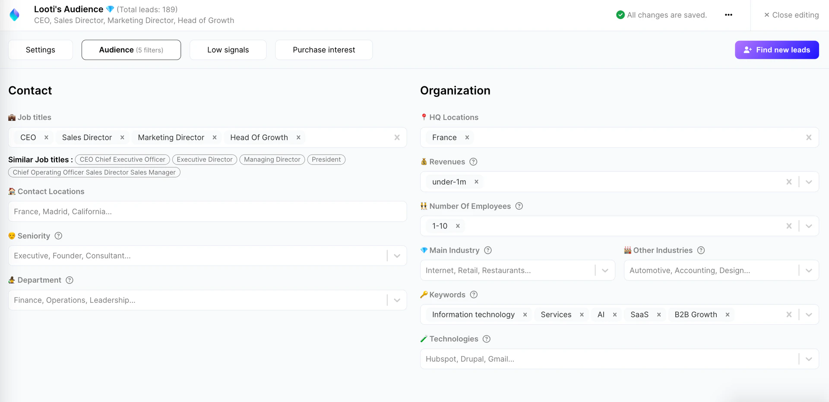Click the Number Of Employees help icon
Viewport: 829px width, 402px height.
coord(519,206)
